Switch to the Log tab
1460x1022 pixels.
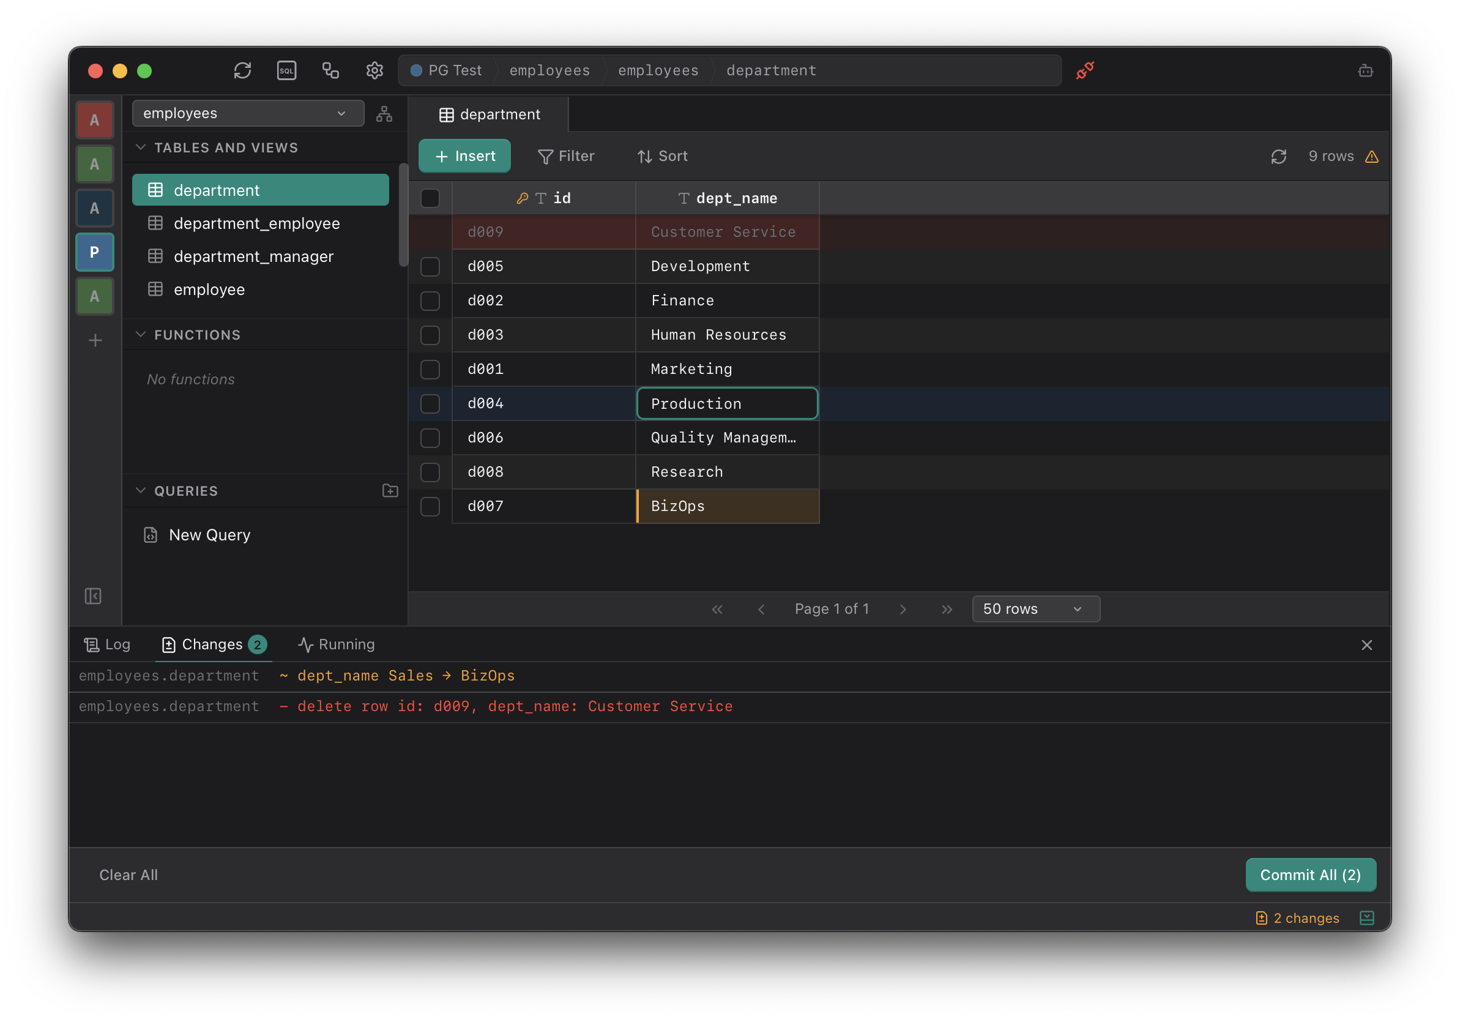coord(108,644)
